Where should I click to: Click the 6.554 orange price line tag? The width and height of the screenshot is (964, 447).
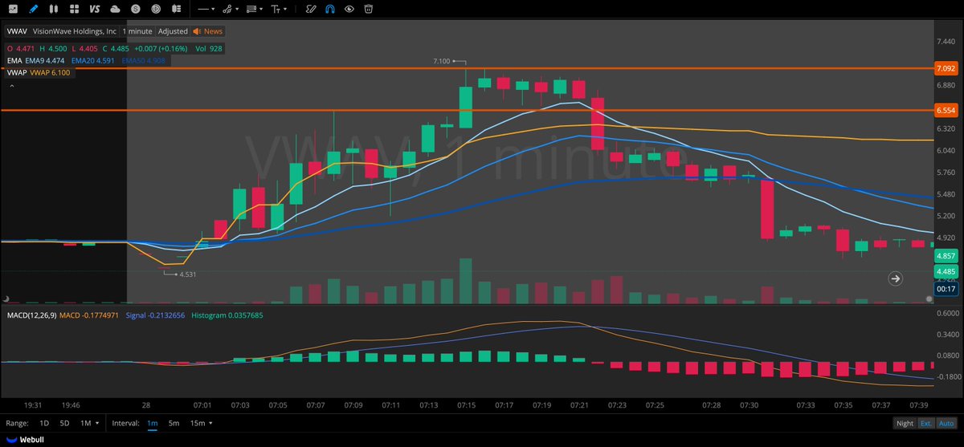pos(945,111)
